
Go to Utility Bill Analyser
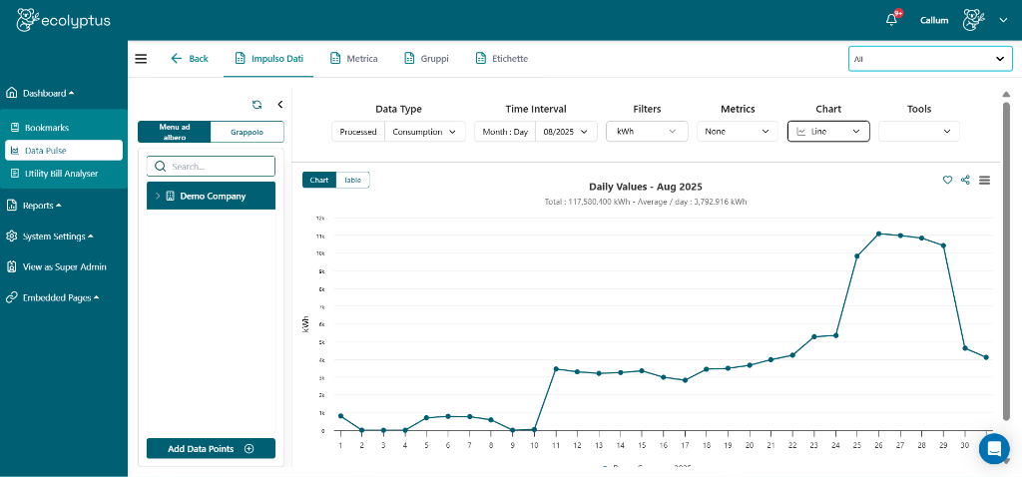(x=61, y=174)
